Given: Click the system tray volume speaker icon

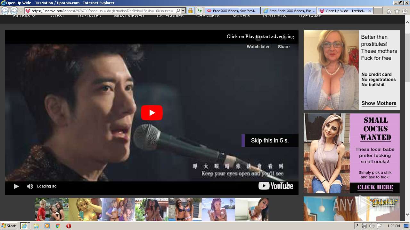Looking at the screenshot, I should tap(372, 226).
